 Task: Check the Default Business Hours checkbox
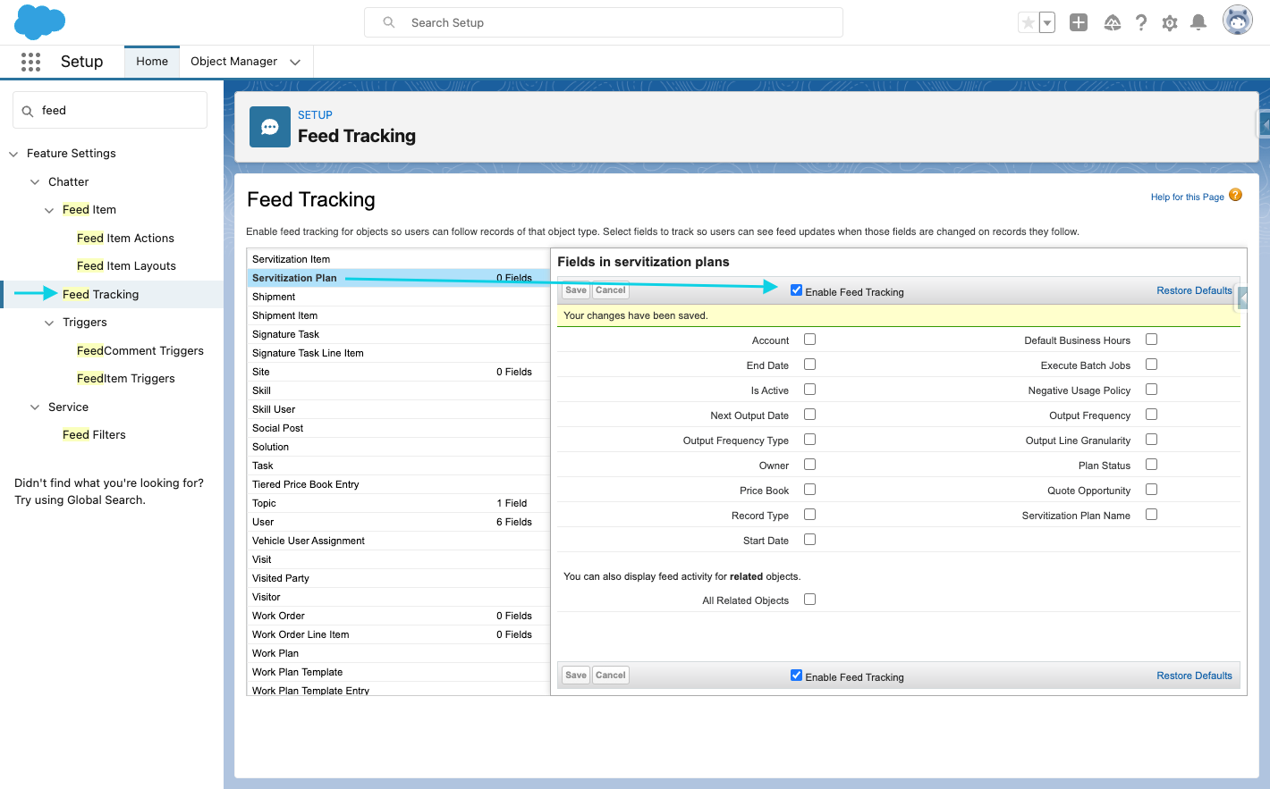pos(1151,340)
